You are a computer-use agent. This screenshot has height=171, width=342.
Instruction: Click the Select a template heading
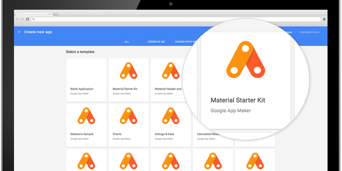80,52
